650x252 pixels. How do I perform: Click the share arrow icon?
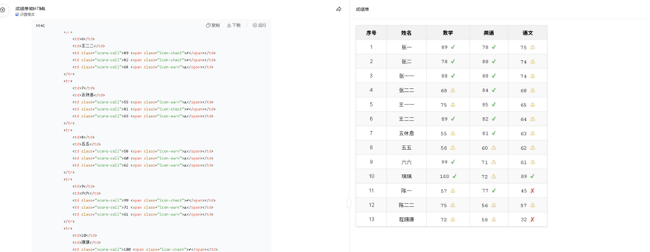[339, 9]
